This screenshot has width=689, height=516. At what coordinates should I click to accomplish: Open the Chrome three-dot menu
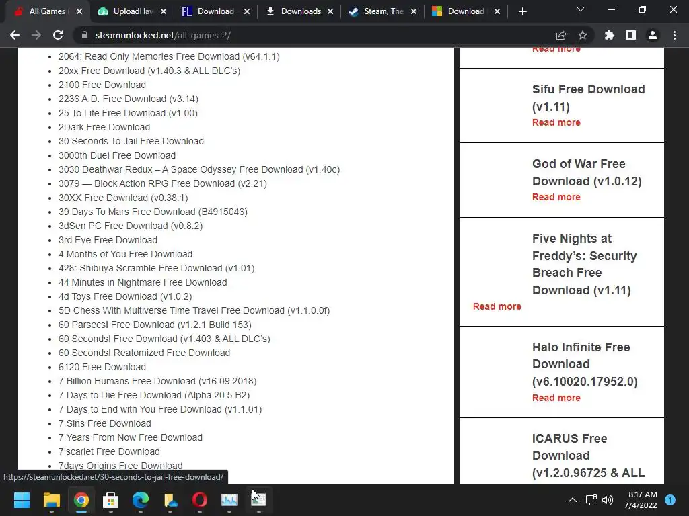674,35
